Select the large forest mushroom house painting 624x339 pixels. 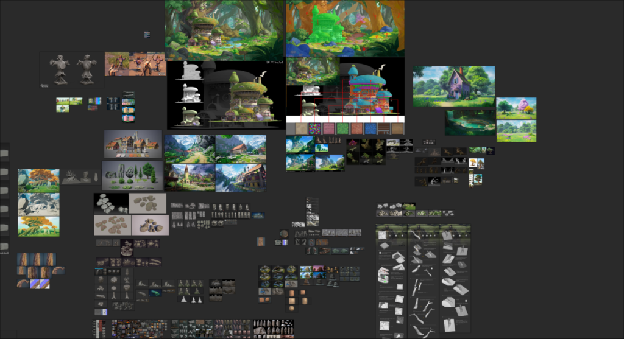(224, 30)
